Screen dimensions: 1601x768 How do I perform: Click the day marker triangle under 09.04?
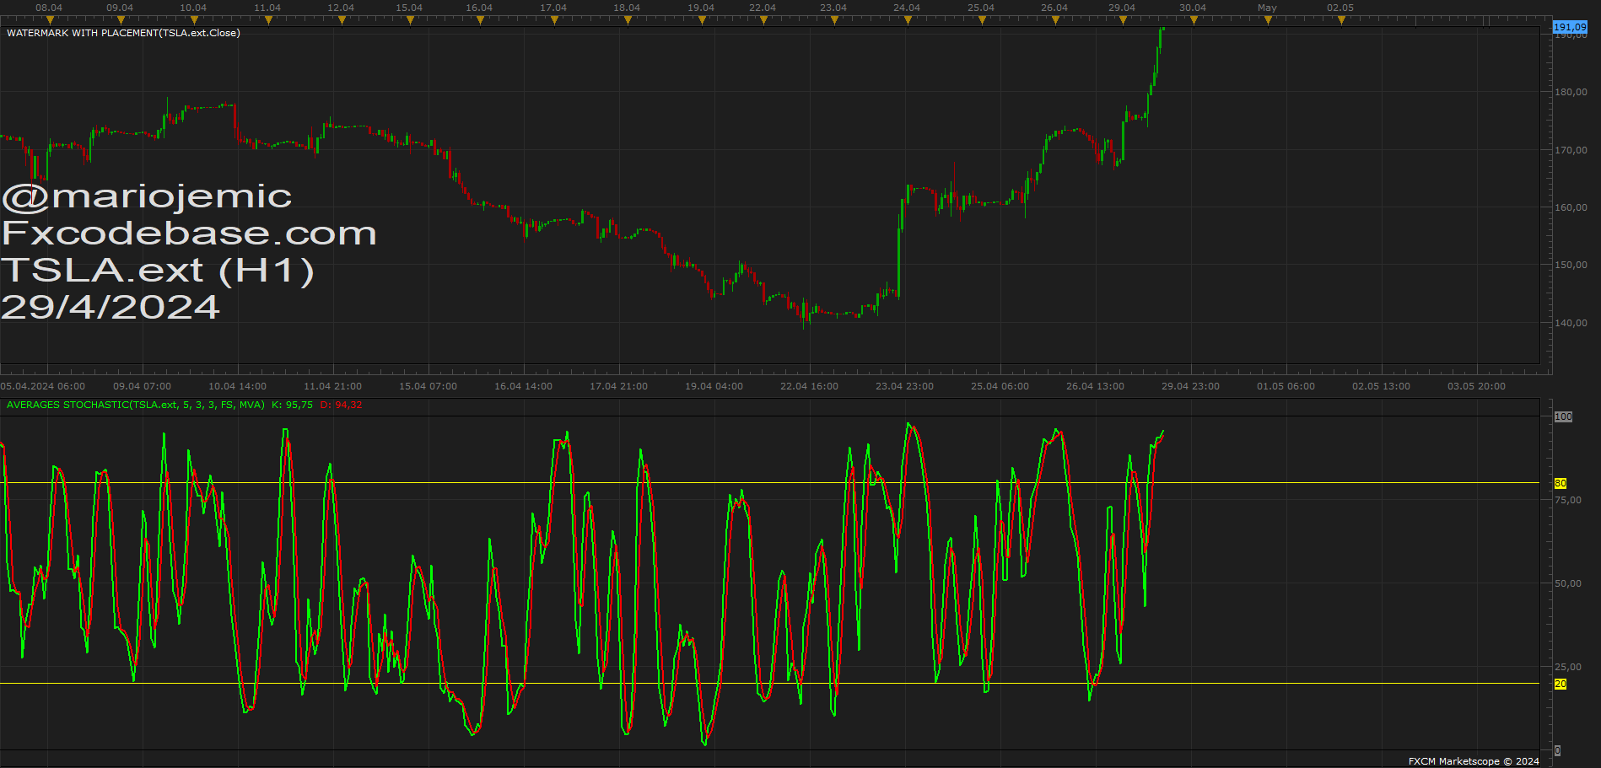tap(121, 20)
